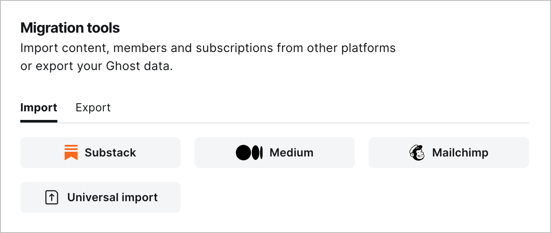Click the "Universal import" text label
The image size is (551, 233).
tap(113, 197)
